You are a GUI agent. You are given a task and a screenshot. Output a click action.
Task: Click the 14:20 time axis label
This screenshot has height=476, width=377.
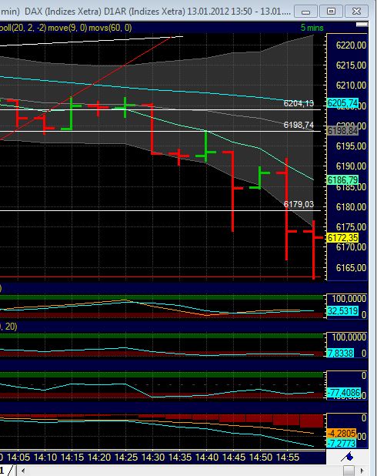tap(99, 458)
